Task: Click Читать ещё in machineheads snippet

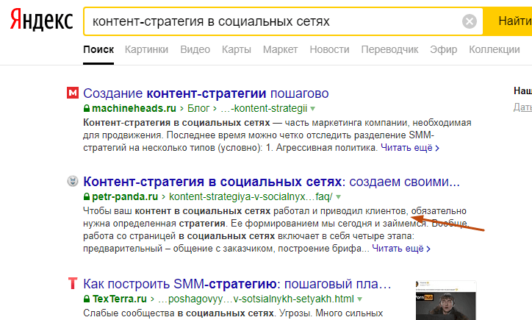Action: point(410,148)
